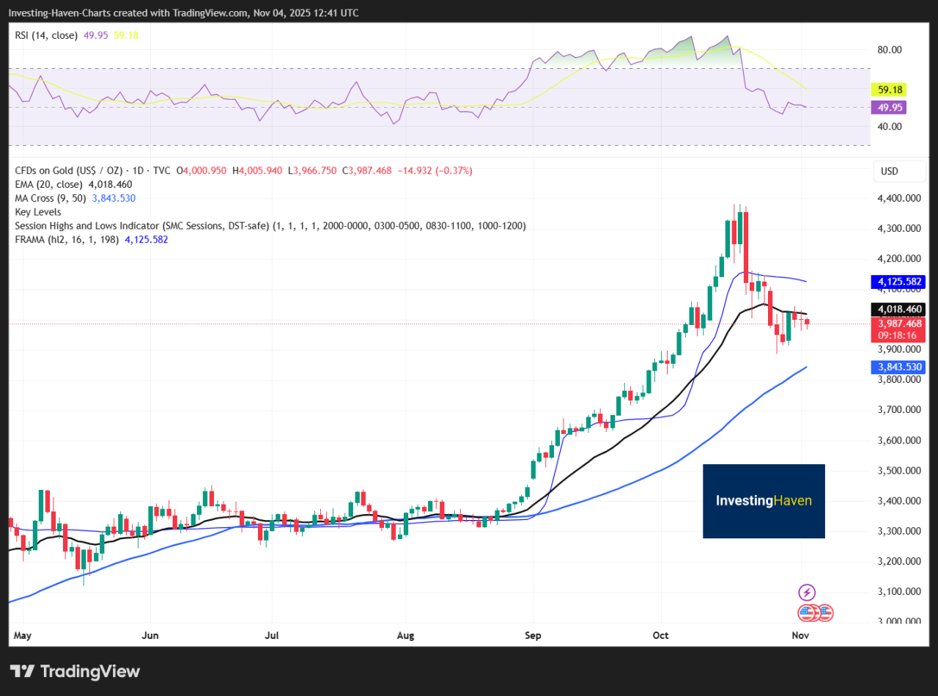Open the USD currency selector

[889, 171]
